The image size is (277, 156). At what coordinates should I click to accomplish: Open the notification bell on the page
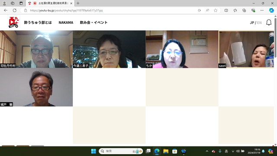click(x=269, y=23)
